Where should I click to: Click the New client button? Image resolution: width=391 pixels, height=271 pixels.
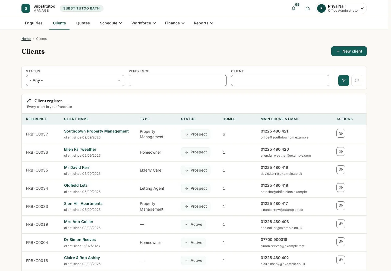349,51
